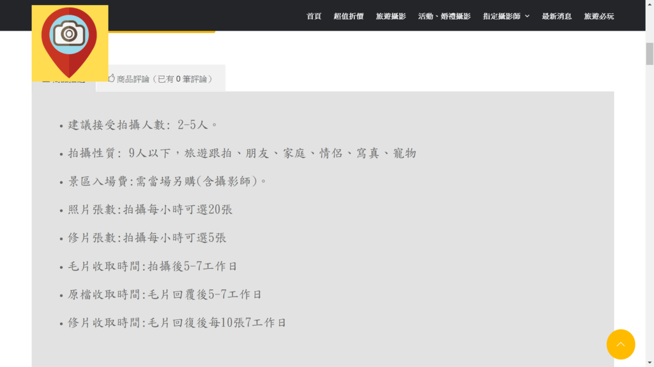
Task: Click the 建議接受拍攝人數 description line
Action: pos(144,125)
